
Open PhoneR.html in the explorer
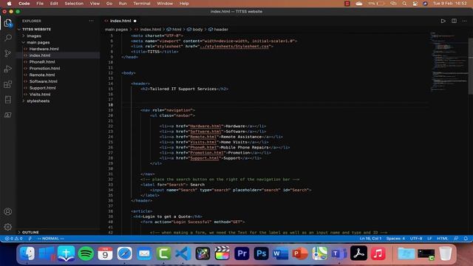tap(42, 62)
